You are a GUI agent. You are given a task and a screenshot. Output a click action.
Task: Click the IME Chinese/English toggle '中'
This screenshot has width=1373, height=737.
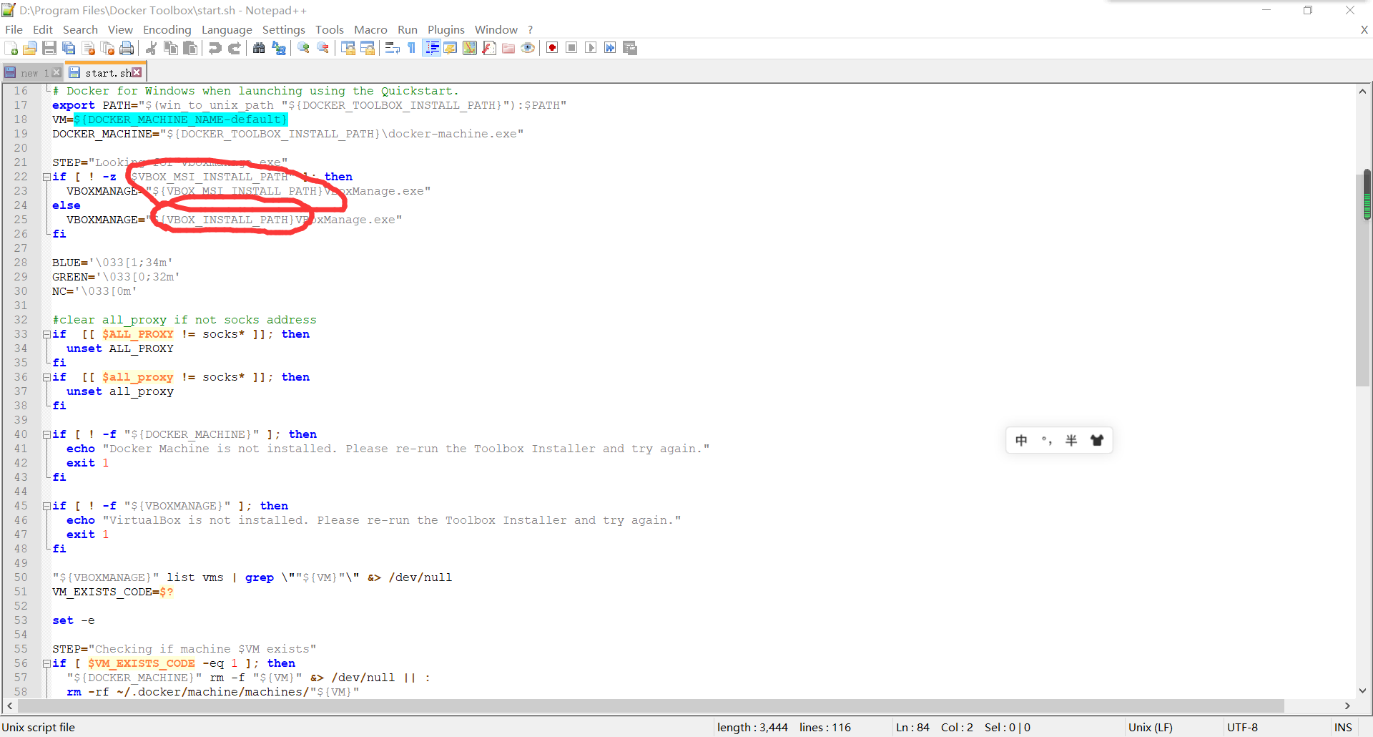pos(1021,440)
